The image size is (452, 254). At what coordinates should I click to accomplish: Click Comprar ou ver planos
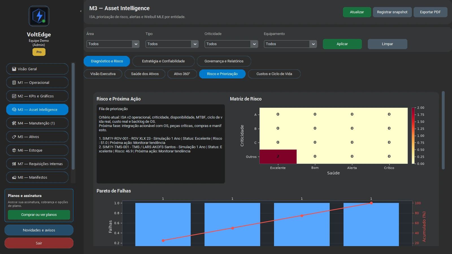point(39,215)
